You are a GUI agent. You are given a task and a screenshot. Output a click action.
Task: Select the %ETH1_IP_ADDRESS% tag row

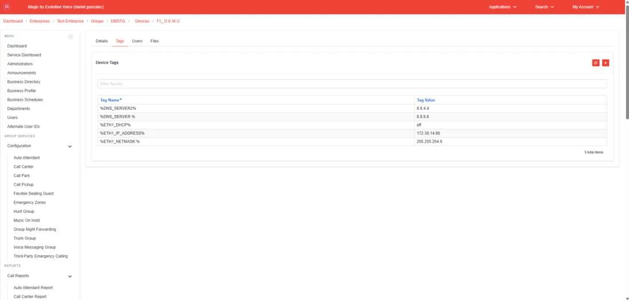(x=352, y=133)
